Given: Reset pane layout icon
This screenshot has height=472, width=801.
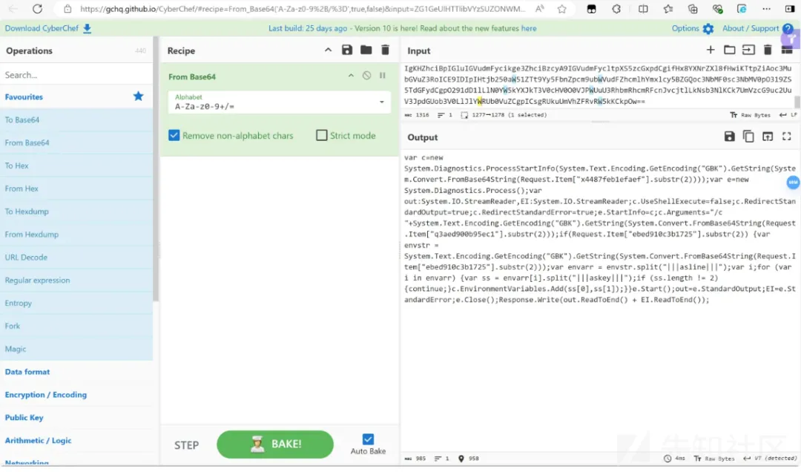Looking at the screenshot, I should (x=787, y=50).
